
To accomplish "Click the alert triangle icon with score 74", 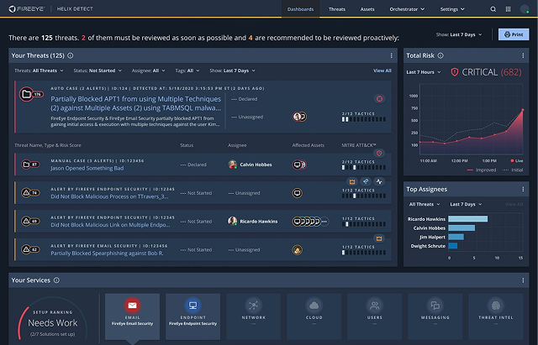I will (26, 193).
